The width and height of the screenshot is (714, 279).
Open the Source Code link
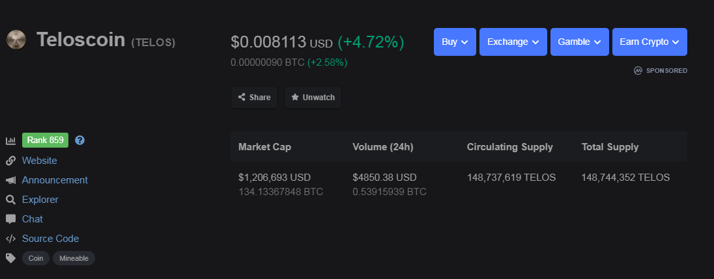point(51,239)
